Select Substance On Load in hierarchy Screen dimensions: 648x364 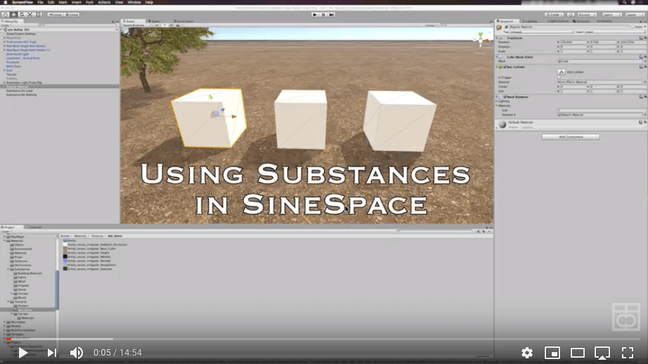point(20,91)
